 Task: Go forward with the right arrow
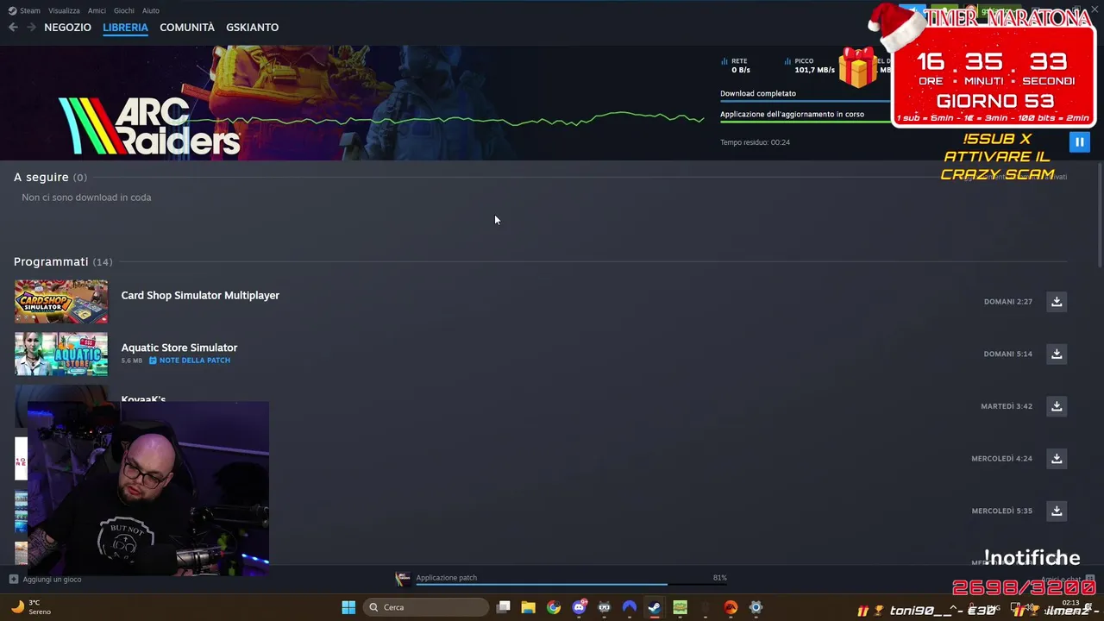pyautogui.click(x=31, y=28)
